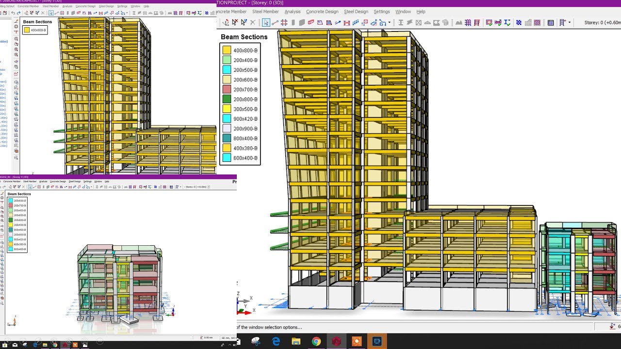Select the beam drawing tool icon
The image size is (621, 349).
pyautogui.click(x=311, y=23)
